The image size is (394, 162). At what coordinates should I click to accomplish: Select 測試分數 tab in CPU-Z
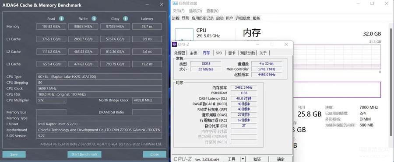coord(247,53)
